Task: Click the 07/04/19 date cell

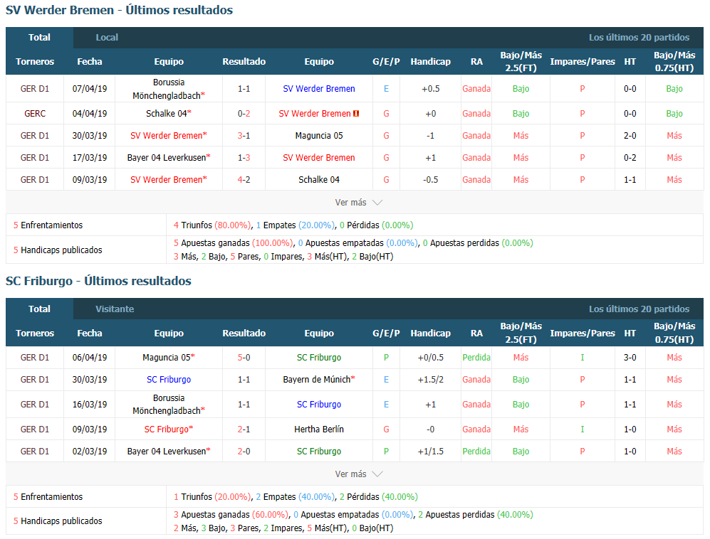Action: 90,89
